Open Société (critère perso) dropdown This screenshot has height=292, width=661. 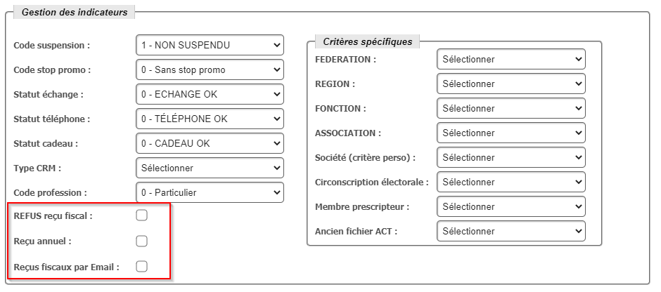tap(511, 157)
